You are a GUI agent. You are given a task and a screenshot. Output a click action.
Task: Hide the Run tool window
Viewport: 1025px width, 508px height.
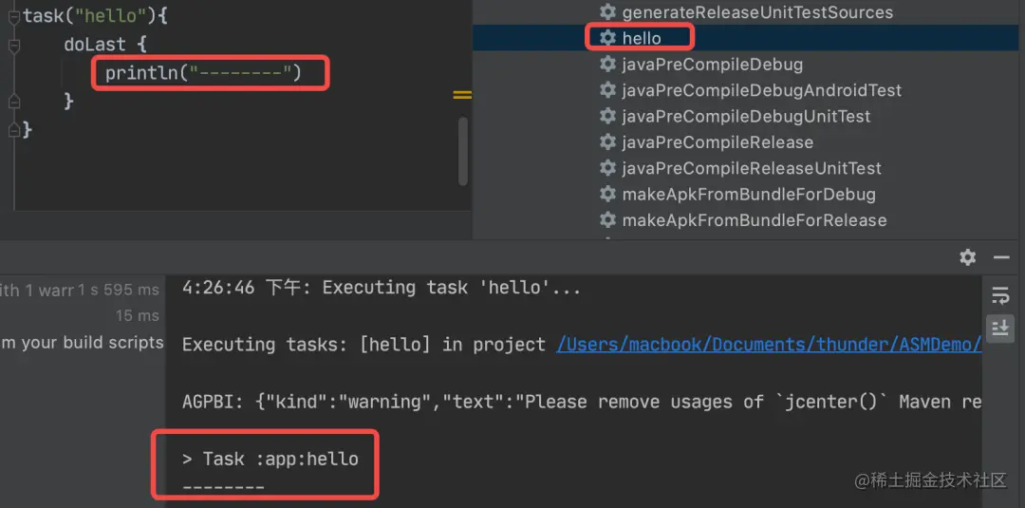coord(1001,258)
